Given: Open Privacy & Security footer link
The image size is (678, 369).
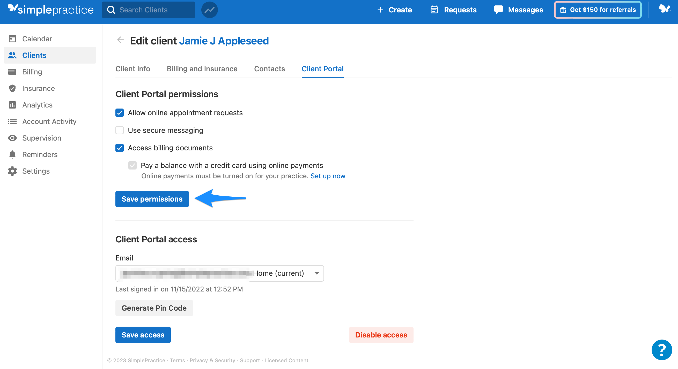Looking at the screenshot, I should (212, 360).
